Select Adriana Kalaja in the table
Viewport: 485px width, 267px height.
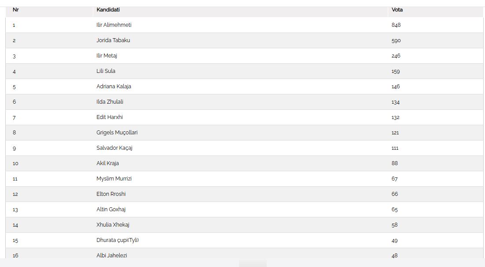click(x=114, y=87)
